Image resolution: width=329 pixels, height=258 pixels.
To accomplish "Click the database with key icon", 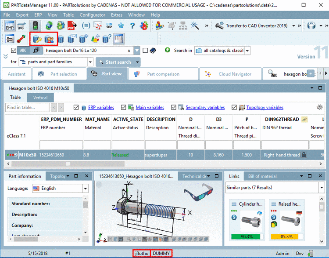I will pyautogui.click(x=37, y=39).
